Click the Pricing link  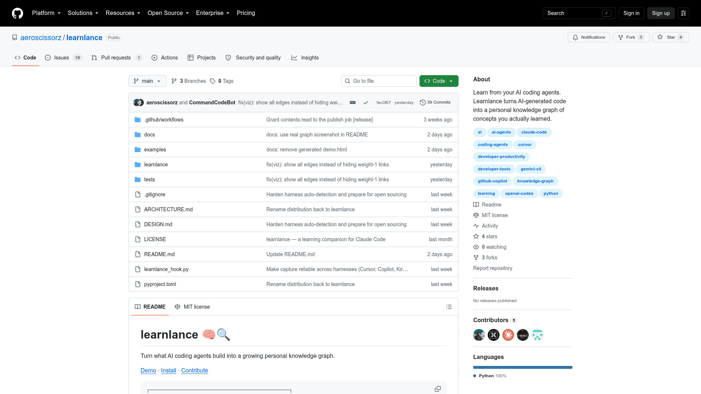pos(246,13)
